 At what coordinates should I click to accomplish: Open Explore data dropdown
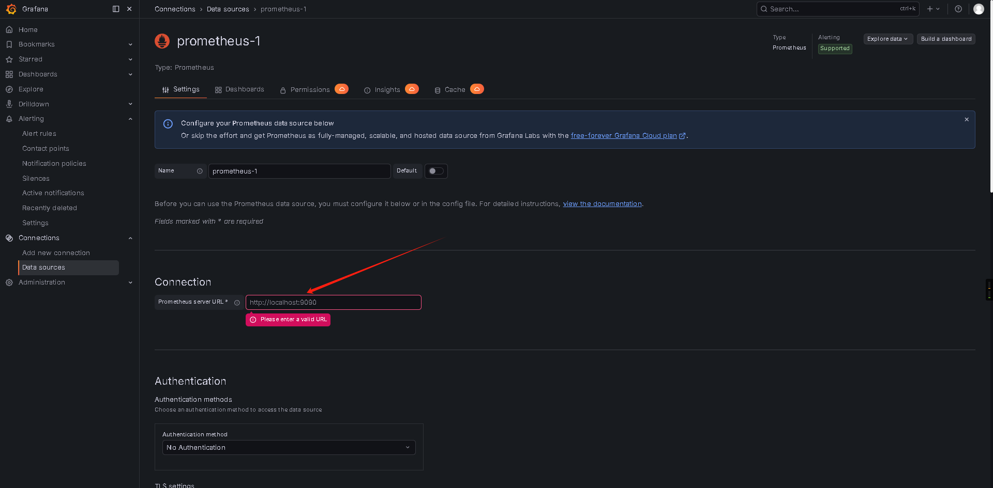point(887,39)
